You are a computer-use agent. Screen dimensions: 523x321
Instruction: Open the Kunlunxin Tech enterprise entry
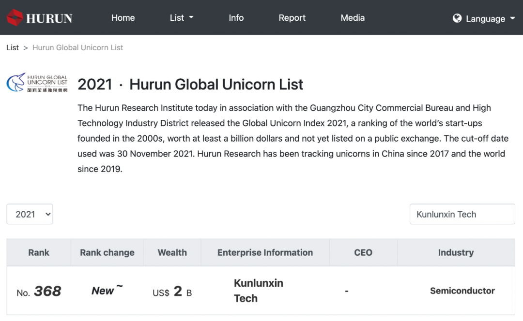coord(259,291)
